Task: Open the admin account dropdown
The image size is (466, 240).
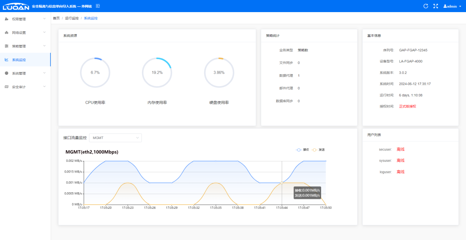Action: tap(452, 6)
